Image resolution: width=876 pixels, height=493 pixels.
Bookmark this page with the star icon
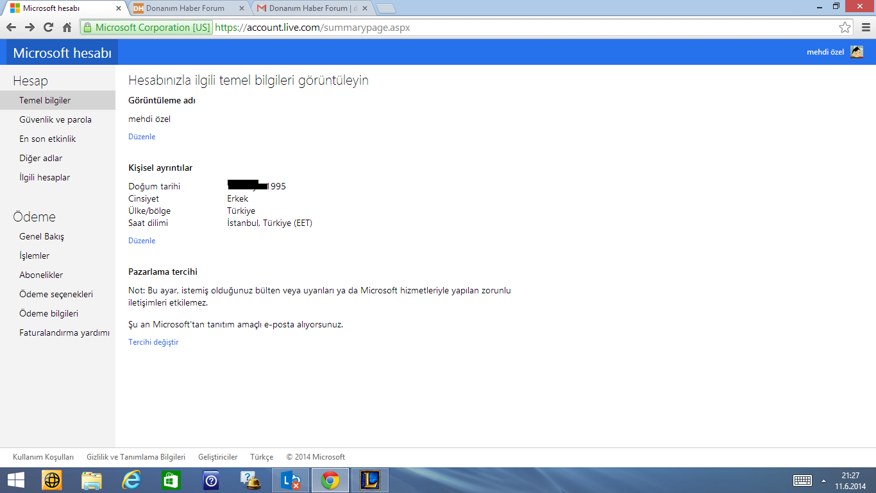click(845, 28)
